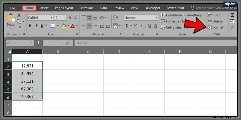
Task: Select the cell containing 37,121
Action: 27,81
